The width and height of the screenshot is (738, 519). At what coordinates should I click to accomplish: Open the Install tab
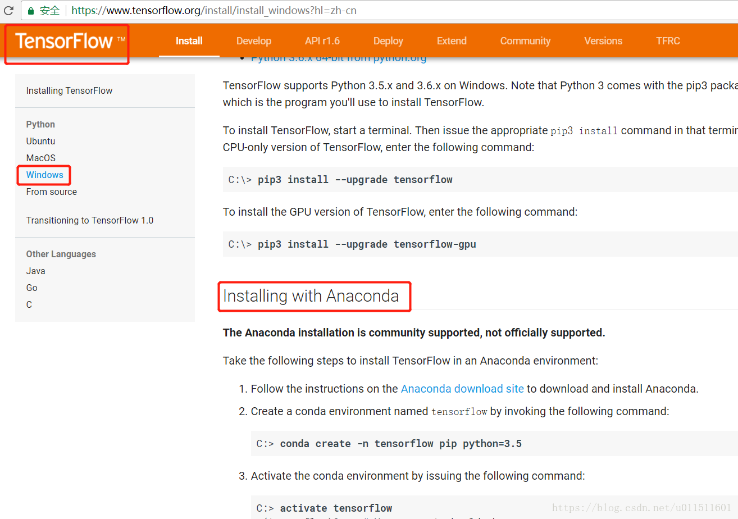189,41
